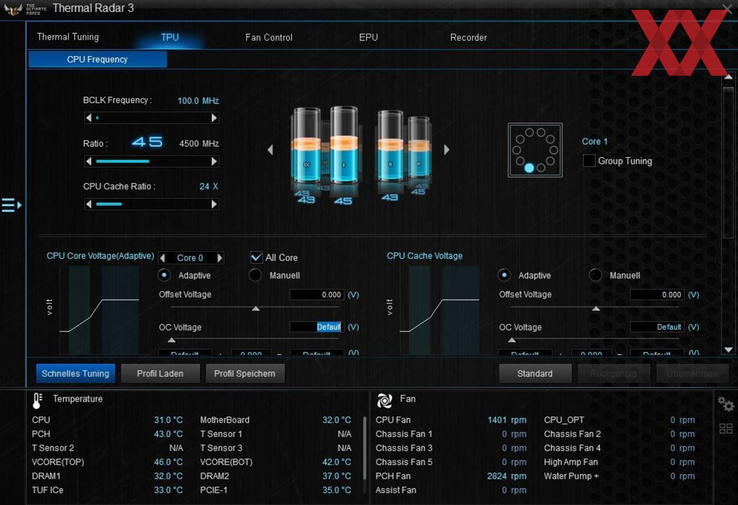Select Adaptive for CPU Cache Voltage
Screen dimensions: 738x505
[x=504, y=275]
